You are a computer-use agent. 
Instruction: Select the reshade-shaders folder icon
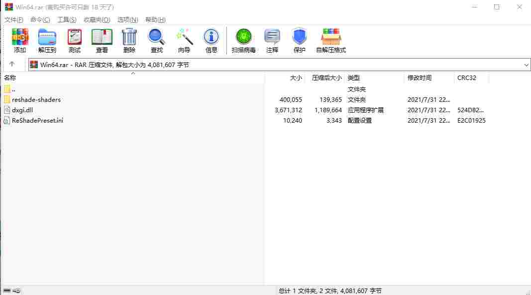(7, 100)
